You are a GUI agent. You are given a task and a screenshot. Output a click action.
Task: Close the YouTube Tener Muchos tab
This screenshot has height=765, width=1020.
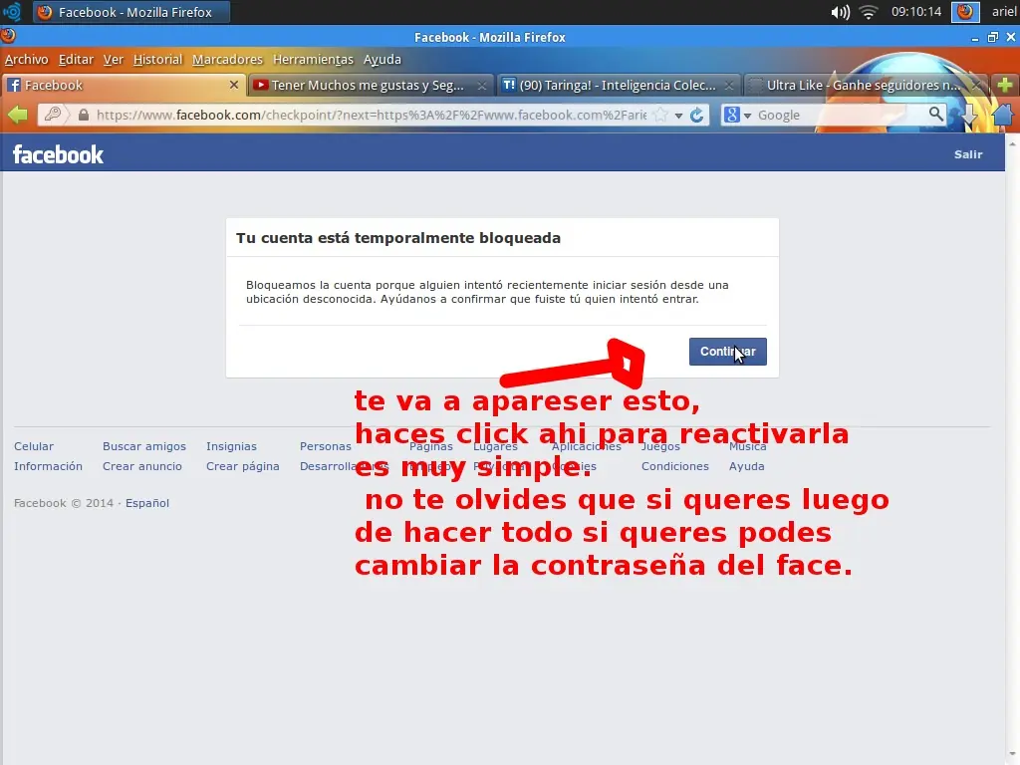point(481,86)
